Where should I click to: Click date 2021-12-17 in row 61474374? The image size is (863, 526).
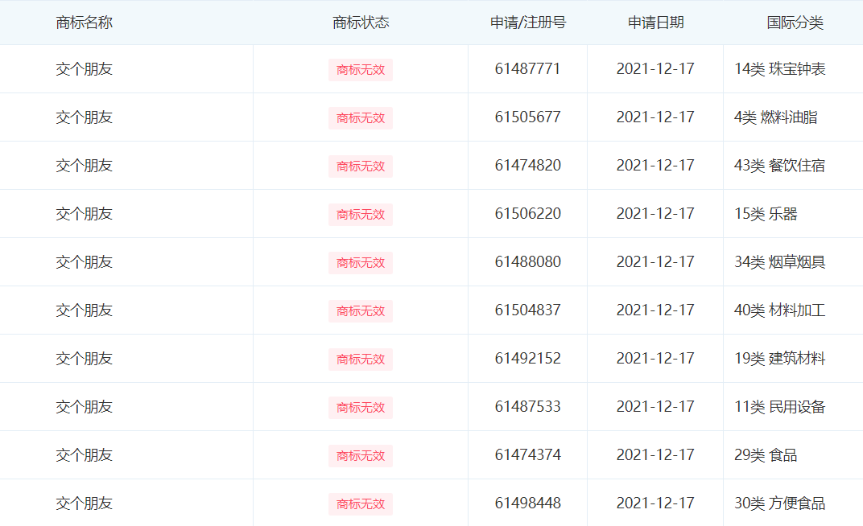point(655,455)
